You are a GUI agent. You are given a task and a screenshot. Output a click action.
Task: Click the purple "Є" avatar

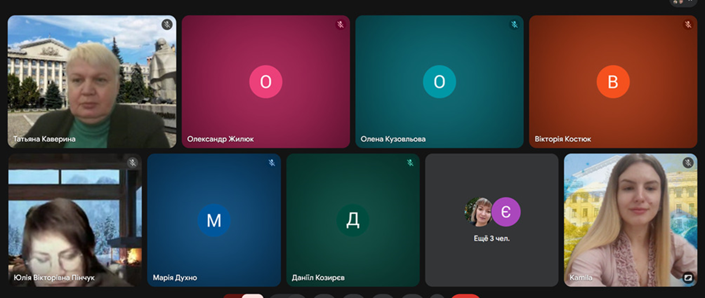coord(506,212)
